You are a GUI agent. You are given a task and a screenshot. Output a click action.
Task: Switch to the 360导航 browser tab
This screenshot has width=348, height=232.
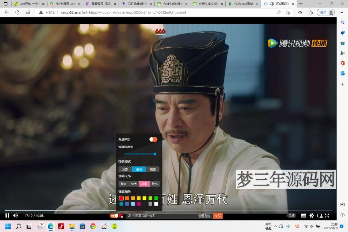tap(29, 4)
